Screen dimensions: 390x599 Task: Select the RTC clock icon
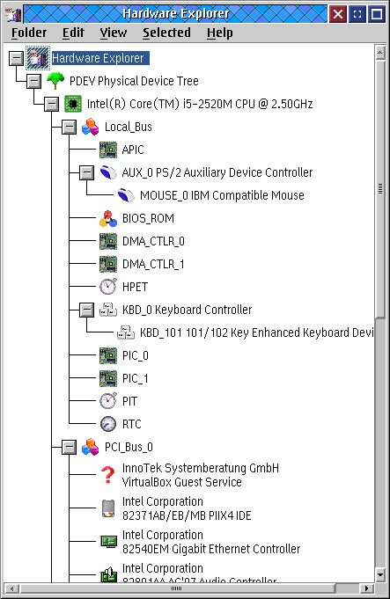point(108,424)
